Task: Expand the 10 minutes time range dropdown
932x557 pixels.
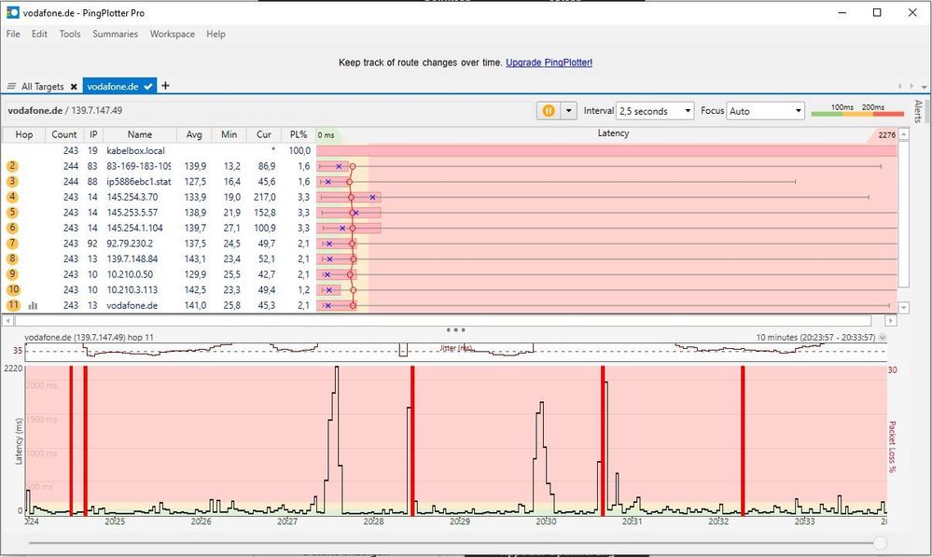Action: tap(883, 337)
